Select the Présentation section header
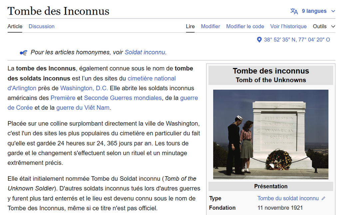Screen dimensions: 341x215 [271, 186]
